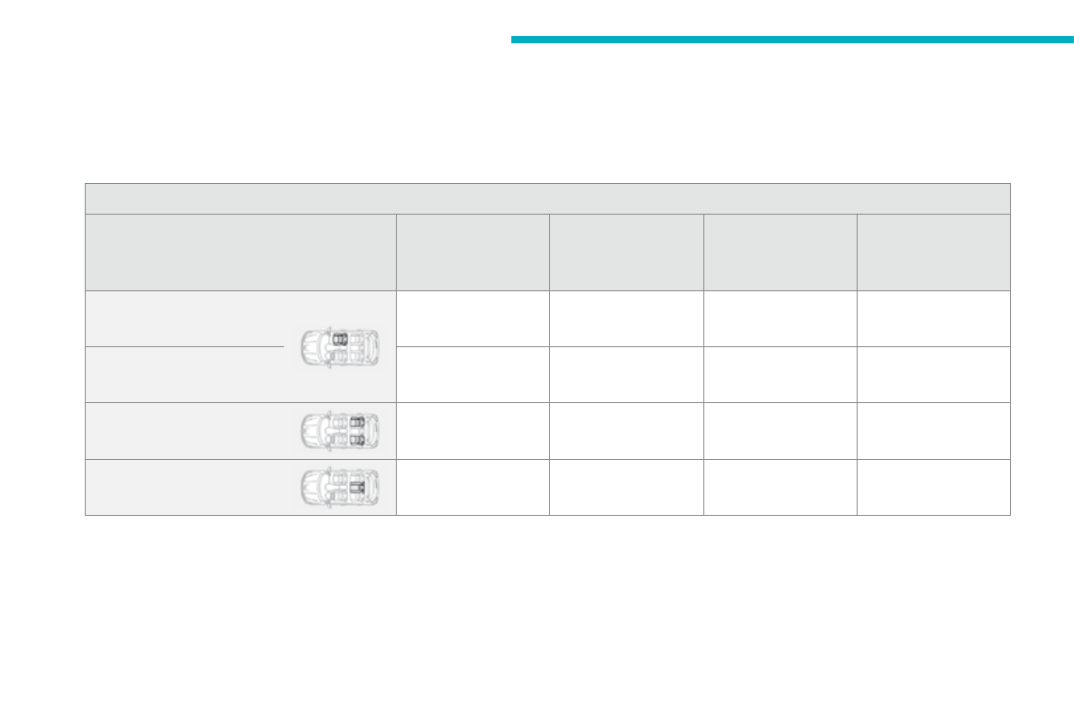Select the wide blank title row of the table
The width and height of the screenshot is (1074, 716).
pyautogui.click(x=546, y=198)
